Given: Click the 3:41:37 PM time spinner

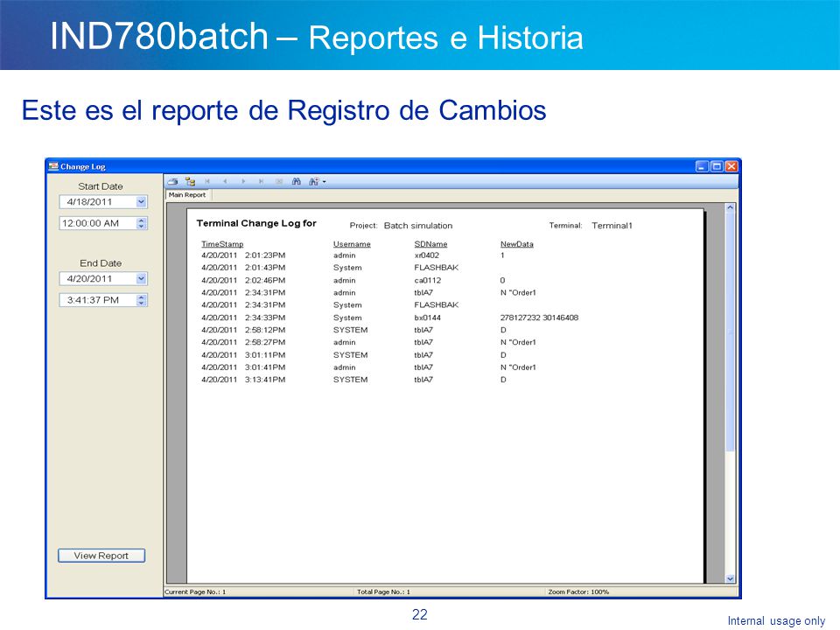Looking at the screenshot, I should tap(142, 300).
